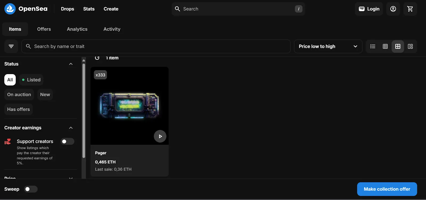Collapse the Status section
426x200 pixels.
click(x=71, y=64)
